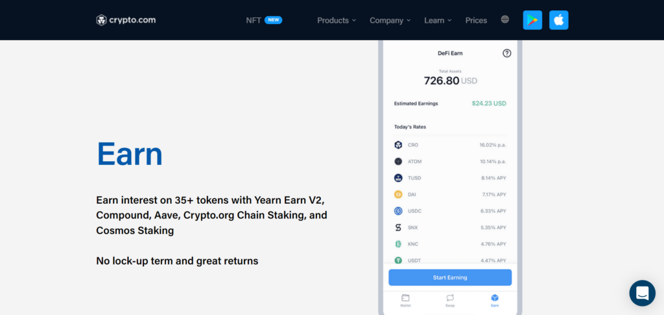Open the Google Play store button
This screenshot has width=664, height=315.
(x=532, y=20)
